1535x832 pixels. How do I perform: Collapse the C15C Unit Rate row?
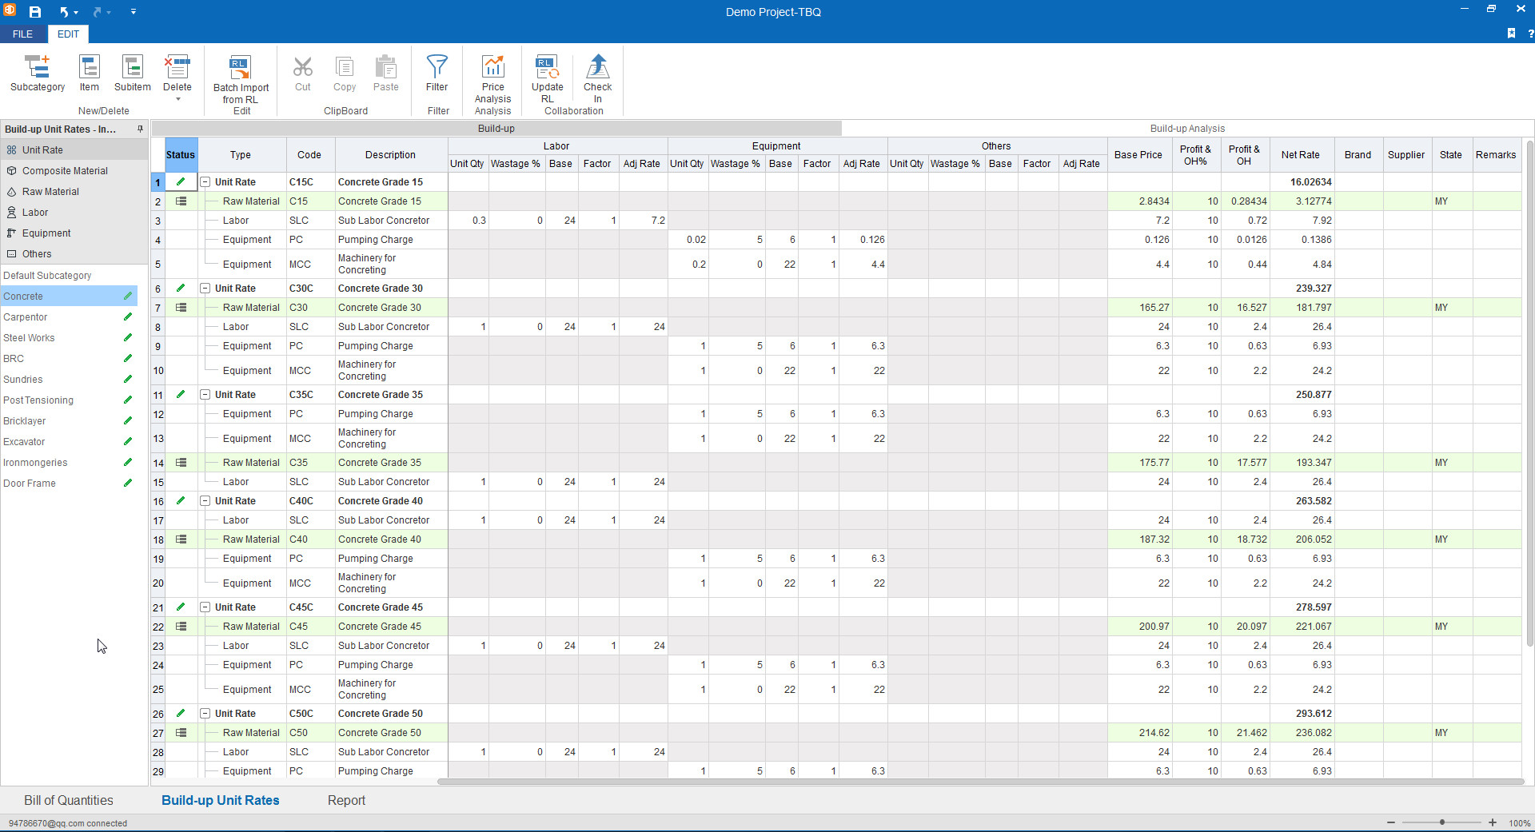205,182
